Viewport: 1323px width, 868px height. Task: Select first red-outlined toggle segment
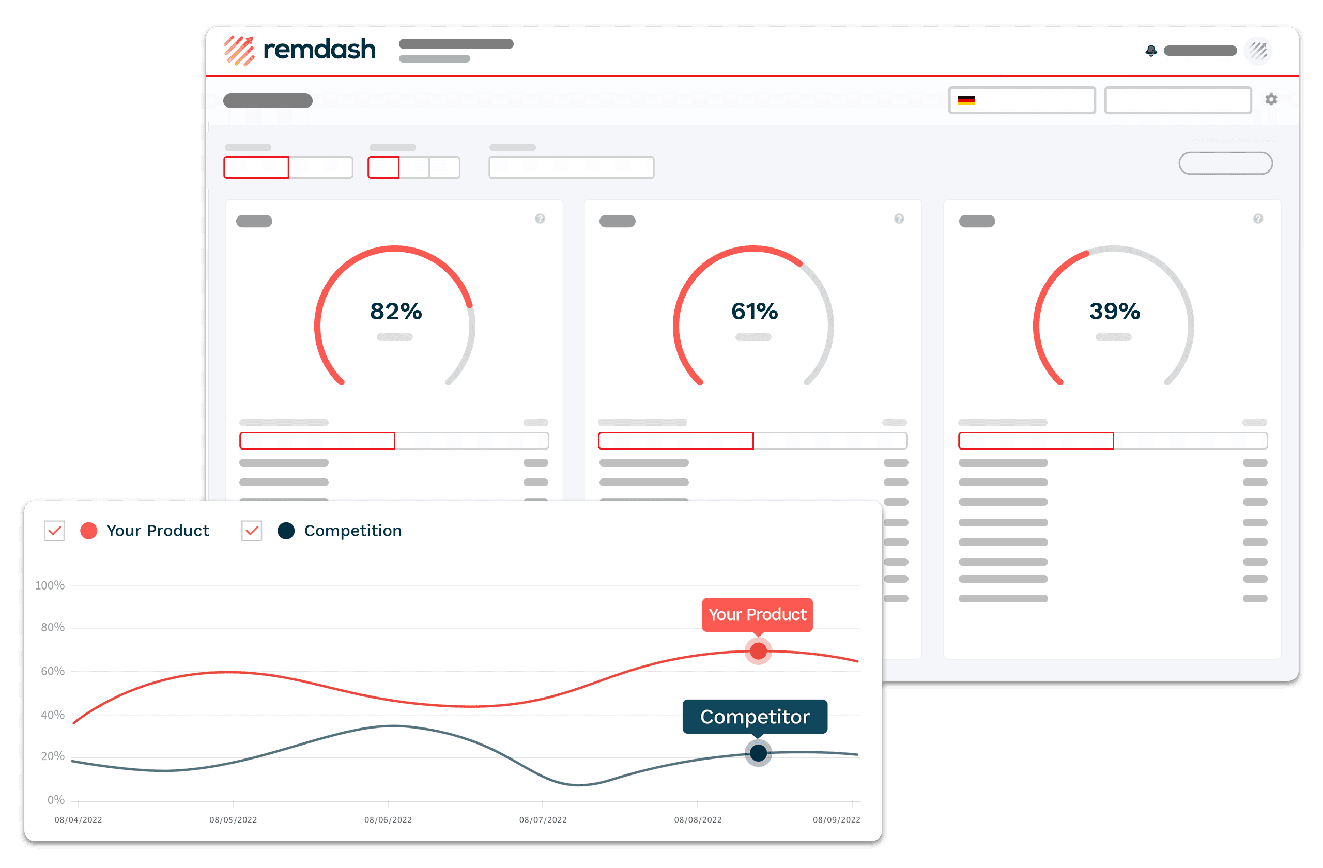tap(256, 167)
